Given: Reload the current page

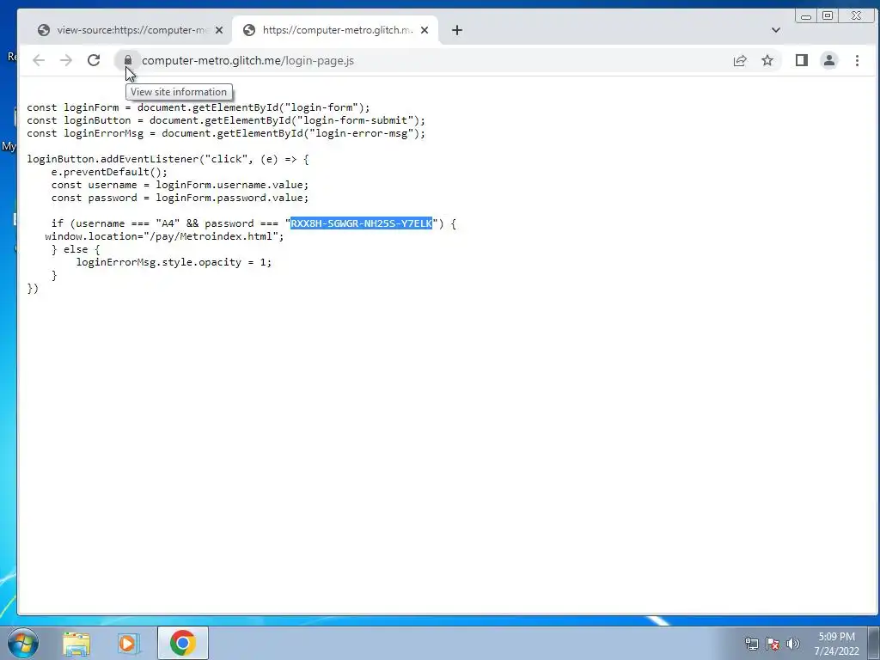Looking at the screenshot, I should pos(94,61).
